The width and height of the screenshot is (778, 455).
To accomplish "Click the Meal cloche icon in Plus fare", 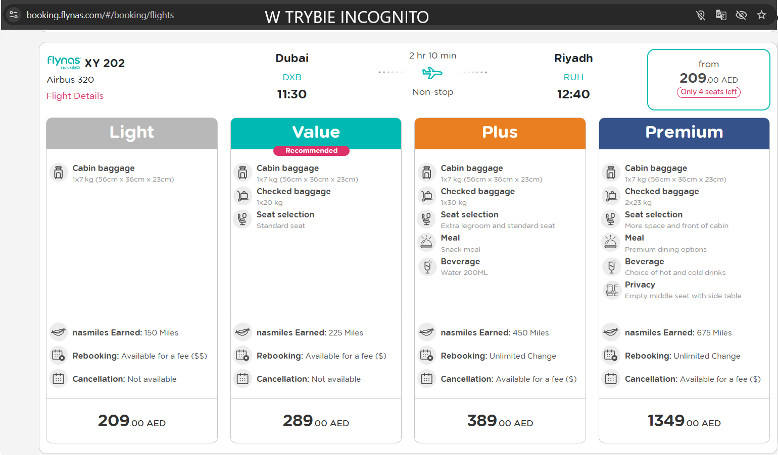I will pos(427,243).
